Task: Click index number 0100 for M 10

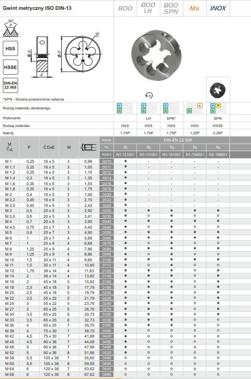Action: [107, 260]
